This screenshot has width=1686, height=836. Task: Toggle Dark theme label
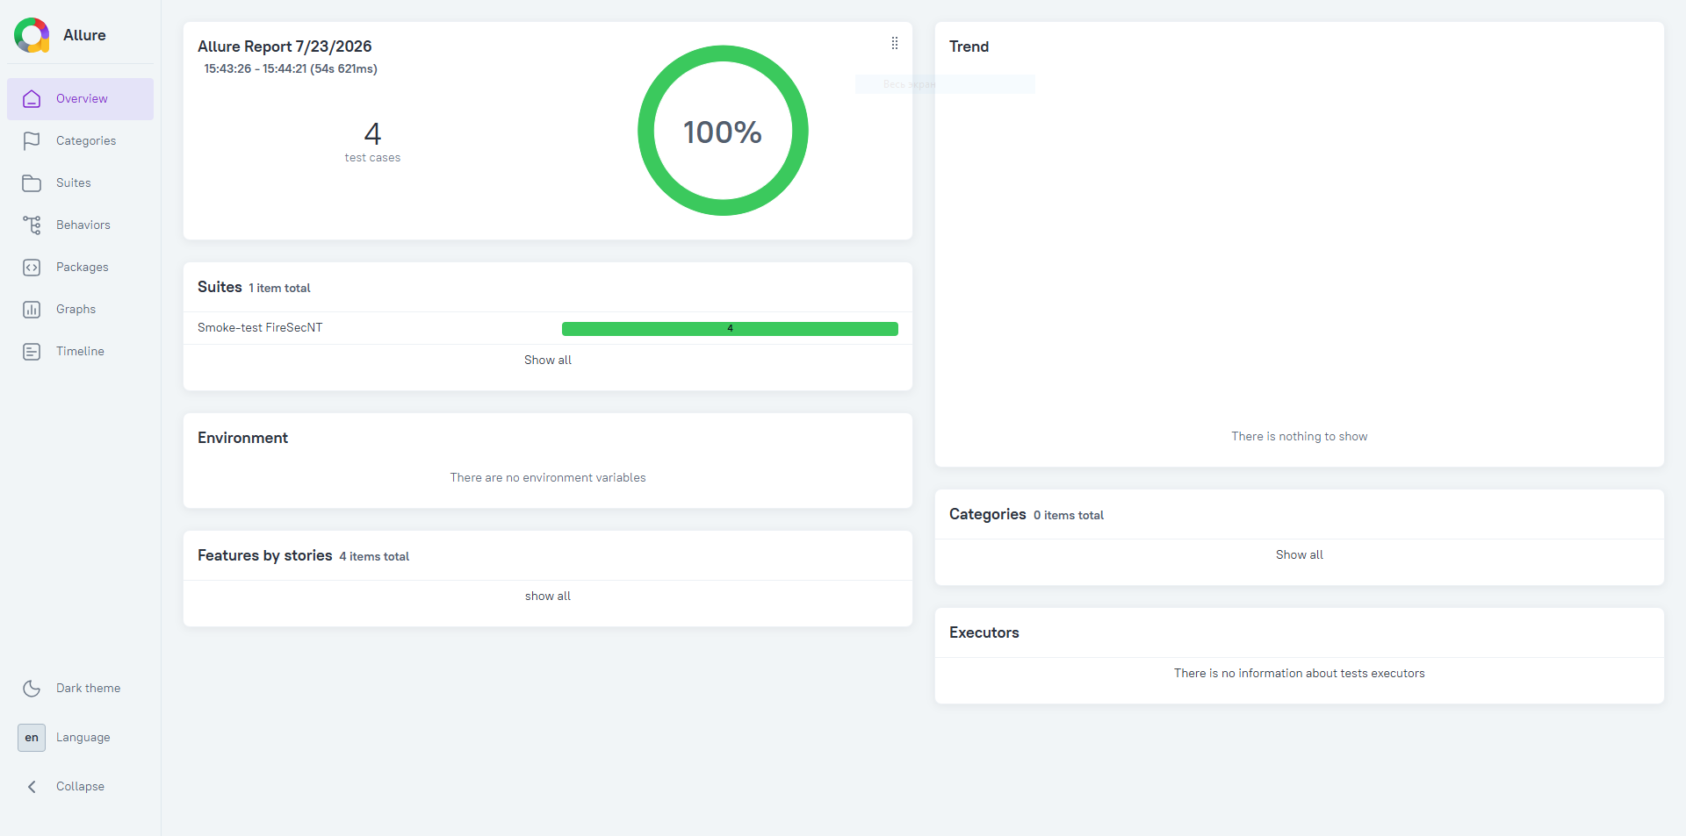click(x=89, y=689)
